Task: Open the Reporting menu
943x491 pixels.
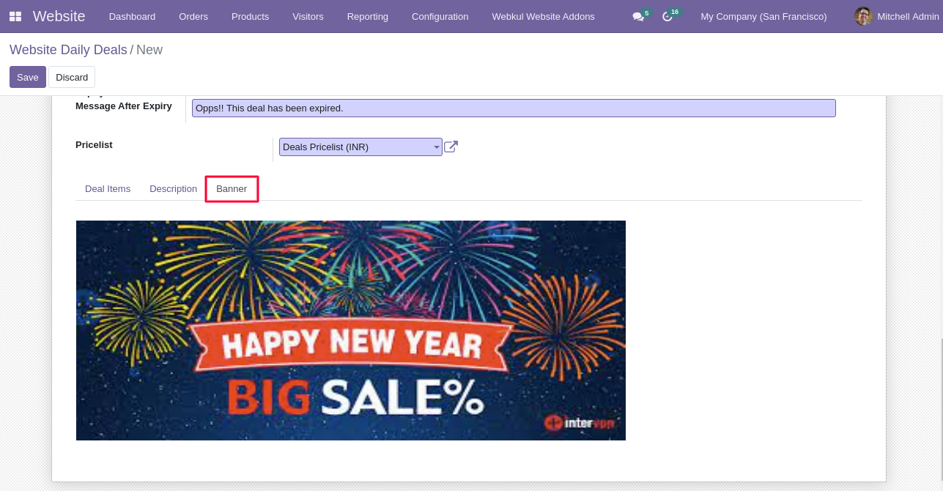Action: point(368,16)
